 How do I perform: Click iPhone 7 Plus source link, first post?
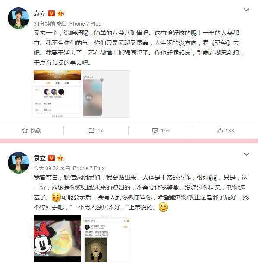pos(85,24)
